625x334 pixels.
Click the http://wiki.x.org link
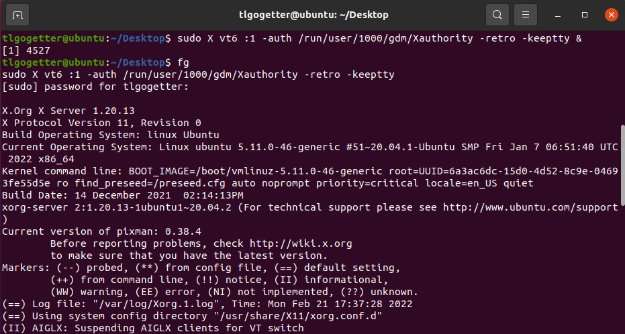[x=301, y=243]
